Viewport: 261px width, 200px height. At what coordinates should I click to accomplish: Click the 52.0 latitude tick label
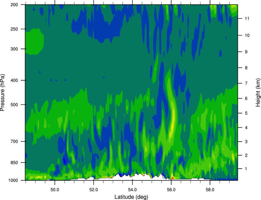pyautogui.click(x=94, y=190)
